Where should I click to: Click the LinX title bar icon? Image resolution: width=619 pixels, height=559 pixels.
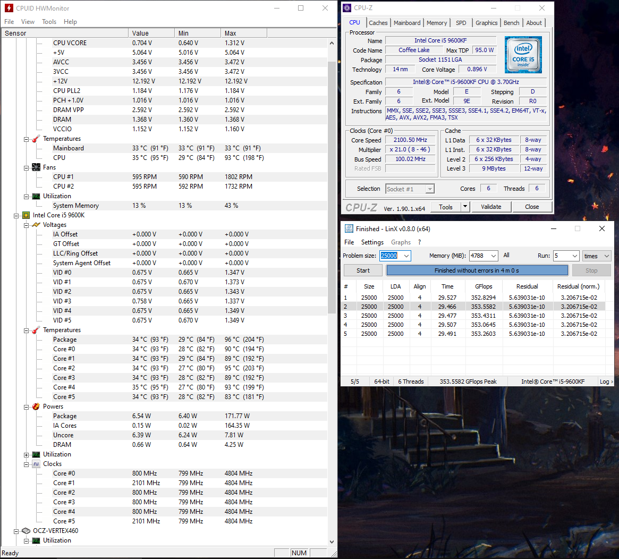(349, 228)
